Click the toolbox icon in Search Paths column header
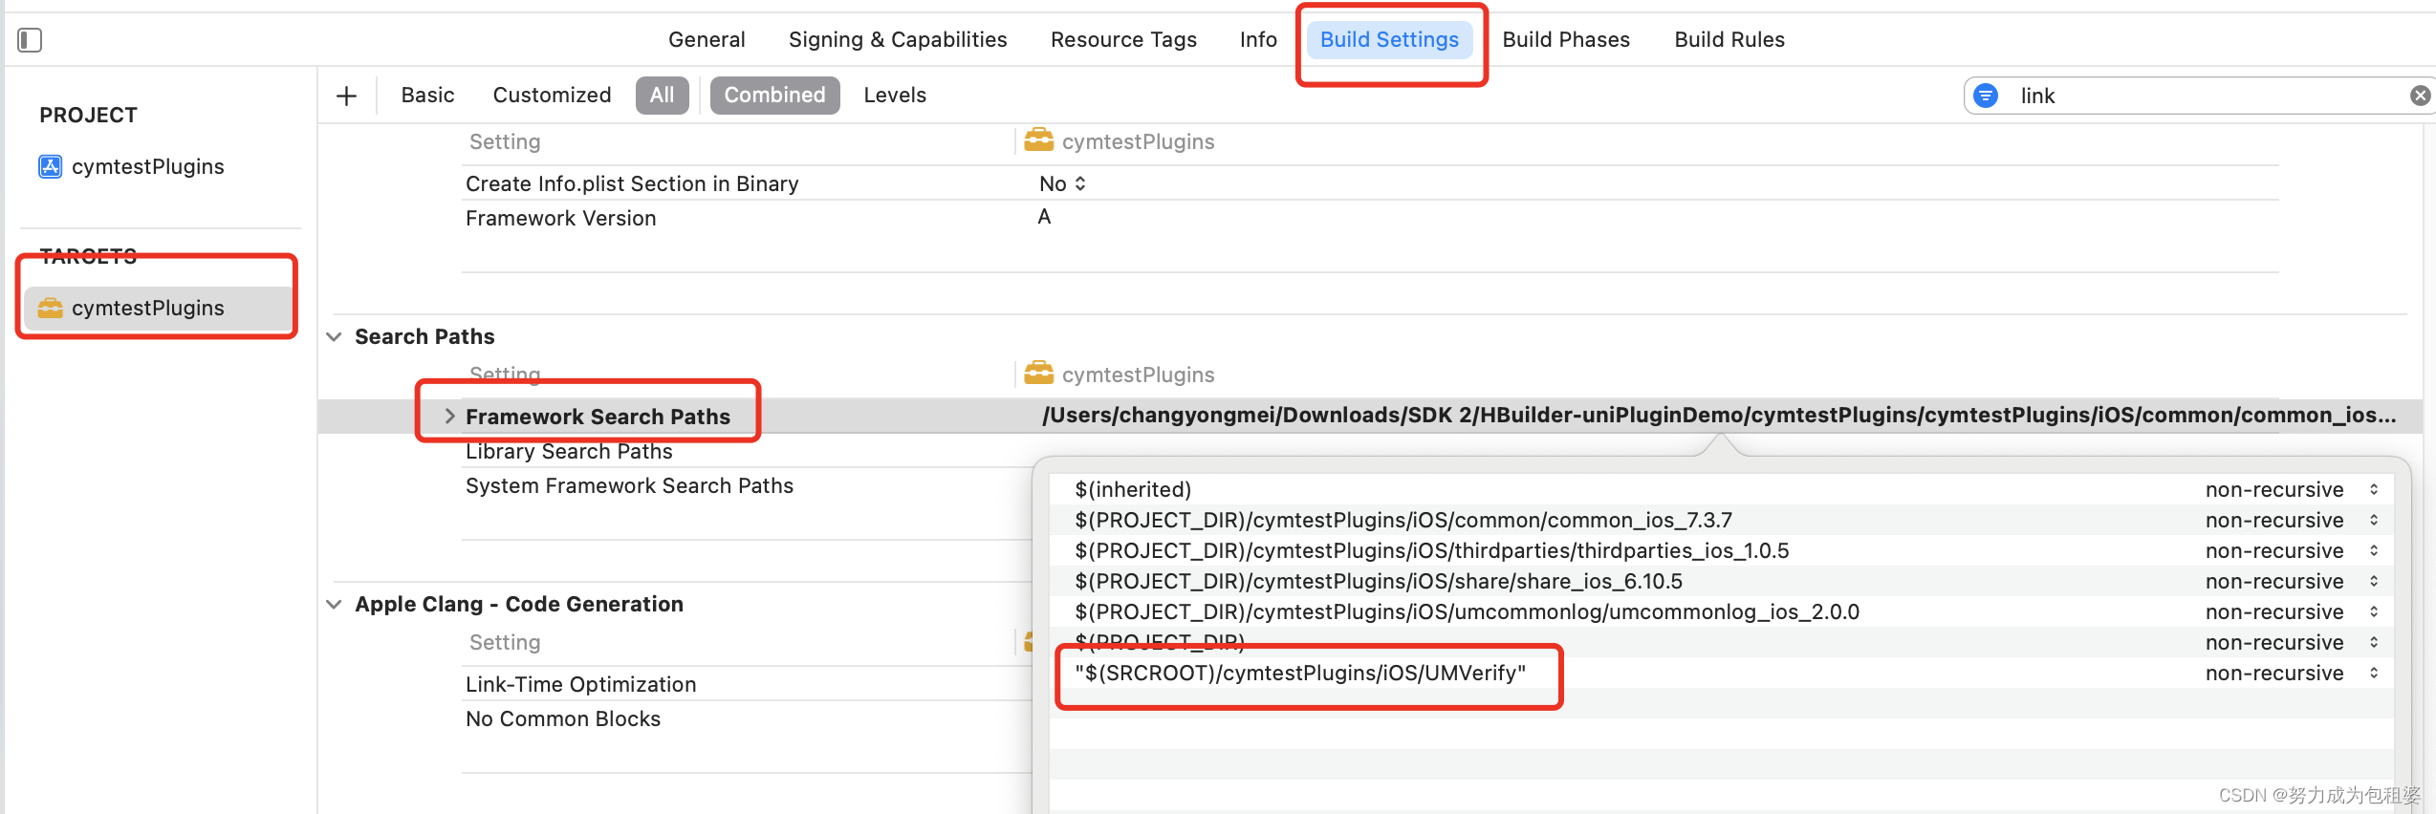This screenshot has height=814, width=2436. (1038, 374)
